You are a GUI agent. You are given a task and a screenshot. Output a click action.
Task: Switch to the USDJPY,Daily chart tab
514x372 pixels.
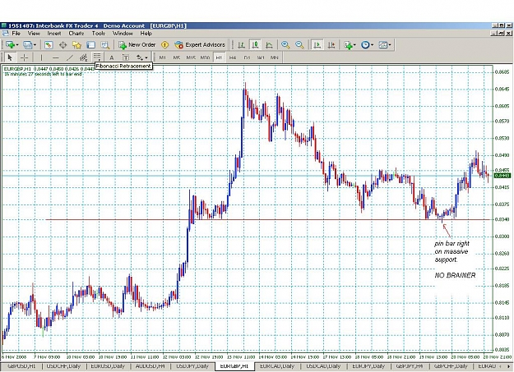(x=192, y=366)
